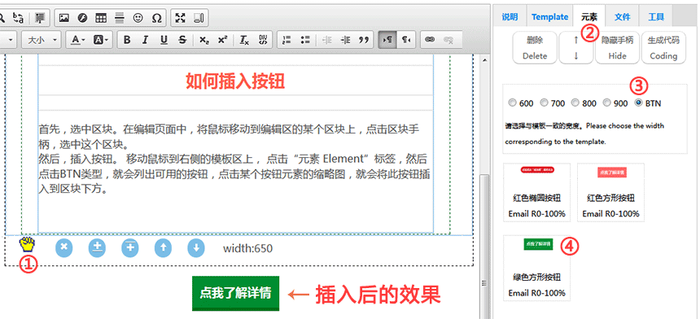Insert the 绿色方形按钮 thumbnail
Screen dimensions: 700x319
coord(536,268)
